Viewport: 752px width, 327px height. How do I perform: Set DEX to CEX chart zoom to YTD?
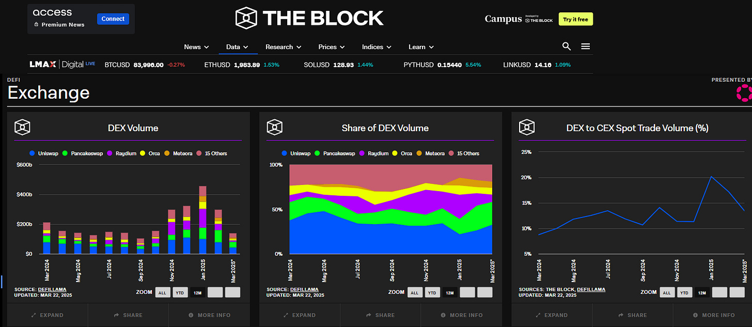click(x=684, y=292)
